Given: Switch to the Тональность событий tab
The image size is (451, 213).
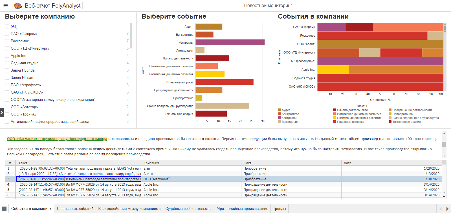Looking at the screenshot, I should click(75, 209).
